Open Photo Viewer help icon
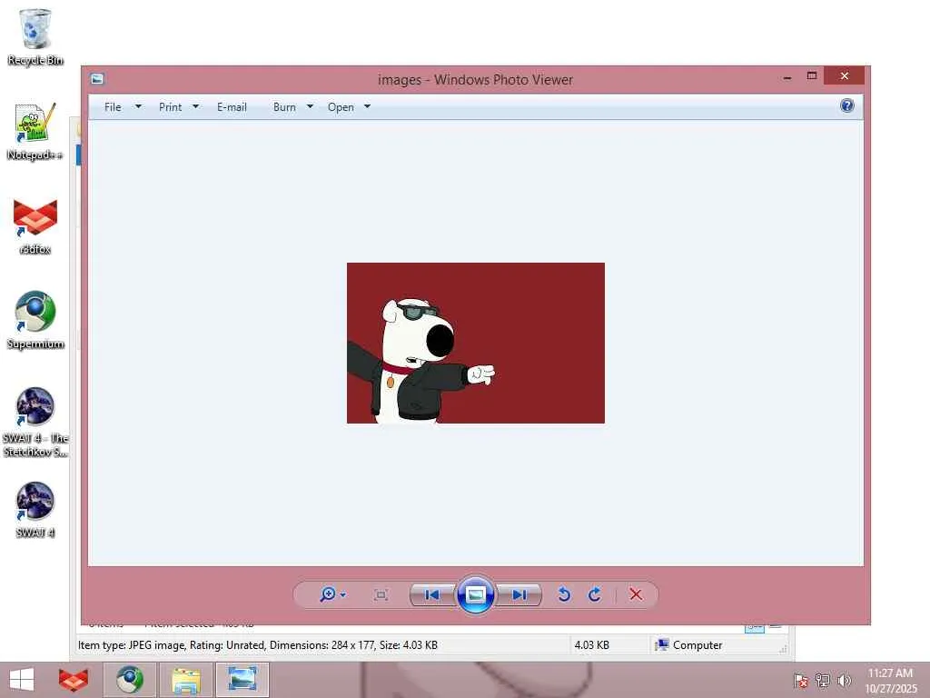Image resolution: width=930 pixels, height=698 pixels. pos(847,105)
